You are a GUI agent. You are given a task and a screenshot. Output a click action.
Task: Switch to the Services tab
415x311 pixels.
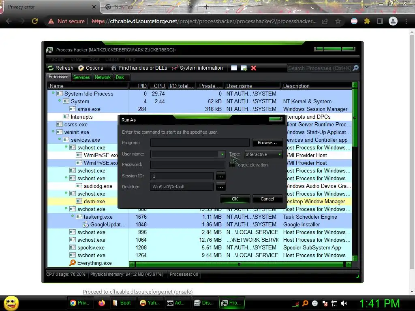[x=81, y=77]
